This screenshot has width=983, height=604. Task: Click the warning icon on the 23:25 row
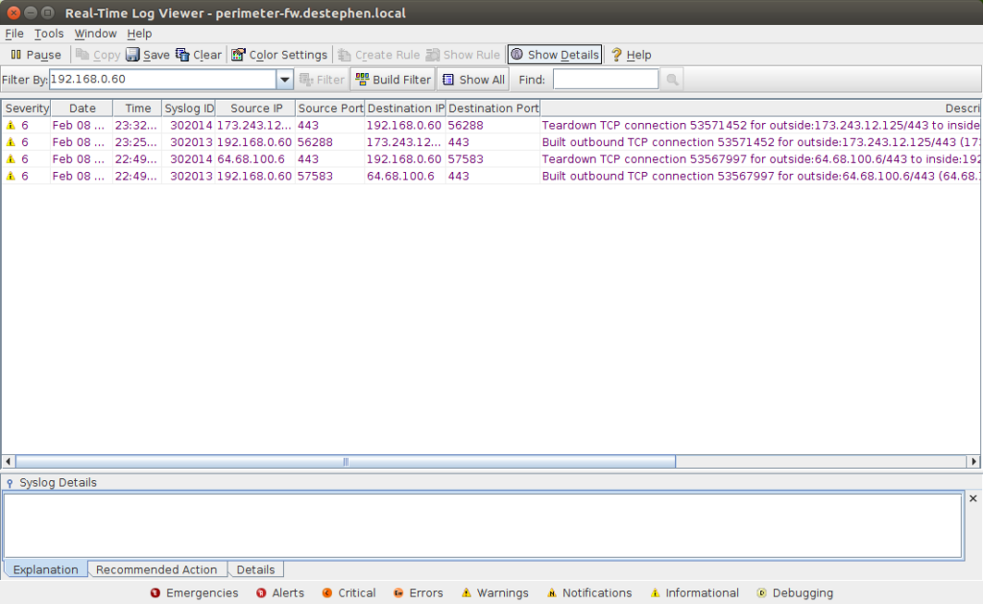pos(11,142)
